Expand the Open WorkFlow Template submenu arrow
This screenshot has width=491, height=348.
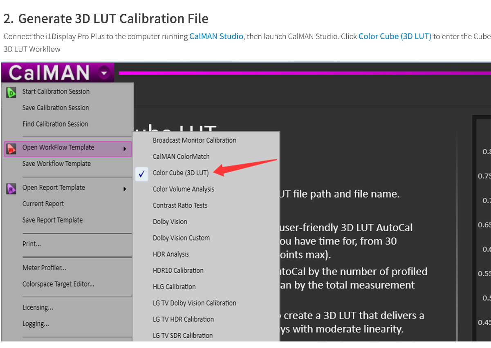click(x=125, y=149)
